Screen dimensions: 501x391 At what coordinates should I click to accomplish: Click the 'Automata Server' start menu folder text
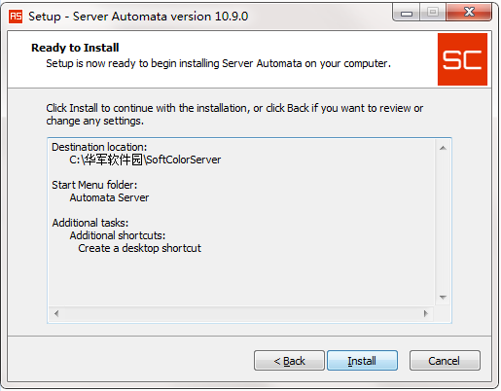[109, 197]
